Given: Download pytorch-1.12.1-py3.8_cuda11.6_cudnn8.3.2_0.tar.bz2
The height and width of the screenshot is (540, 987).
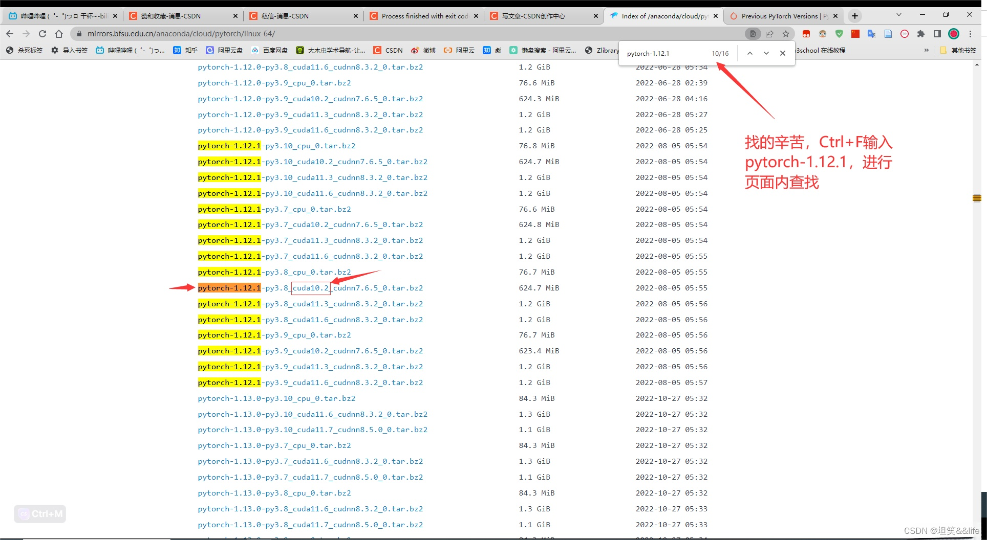Looking at the screenshot, I should (x=310, y=320).
